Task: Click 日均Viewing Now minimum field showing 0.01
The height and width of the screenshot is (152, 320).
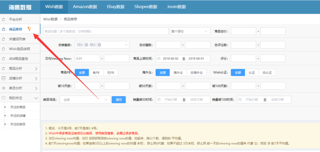Action: (x=87, y=58)
